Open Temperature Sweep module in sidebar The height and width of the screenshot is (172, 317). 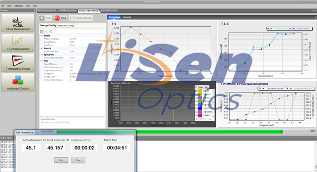pyautogui.click(x=18, y=62)
